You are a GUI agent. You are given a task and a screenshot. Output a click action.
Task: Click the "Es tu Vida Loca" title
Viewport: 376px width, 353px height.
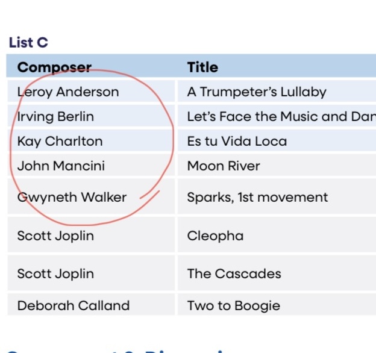[237, 142]
